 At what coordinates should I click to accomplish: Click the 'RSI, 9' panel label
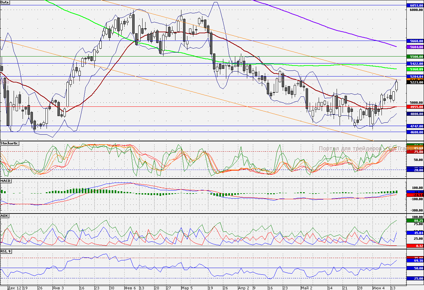(x=7, y=251)
